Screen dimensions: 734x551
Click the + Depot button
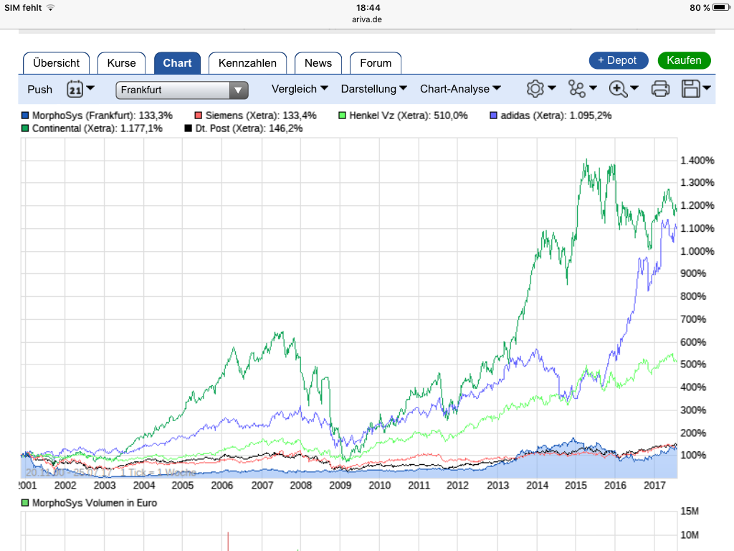point(619,60)
